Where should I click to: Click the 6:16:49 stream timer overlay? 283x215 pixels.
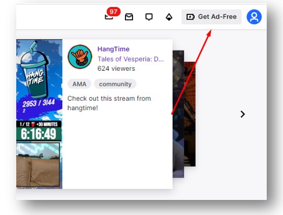[38, 134]
